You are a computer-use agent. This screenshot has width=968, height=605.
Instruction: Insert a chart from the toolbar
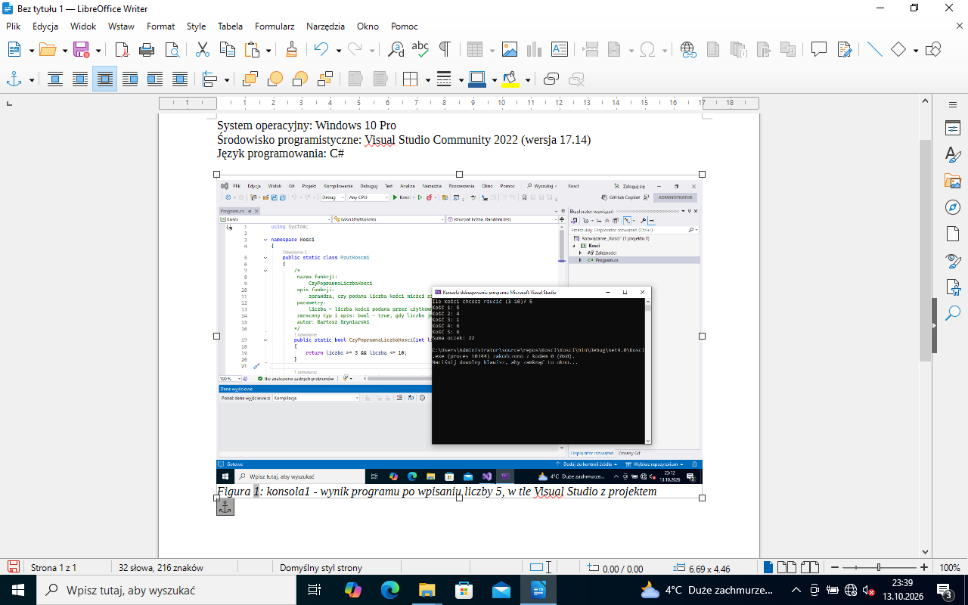535,50
